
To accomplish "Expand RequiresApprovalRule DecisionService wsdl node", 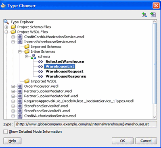I will (x=13, y=101).
